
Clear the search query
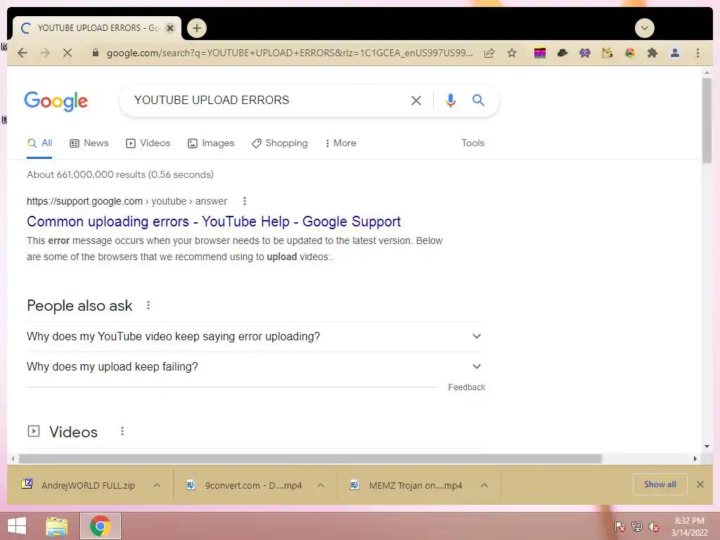click(x=416, y=101)
